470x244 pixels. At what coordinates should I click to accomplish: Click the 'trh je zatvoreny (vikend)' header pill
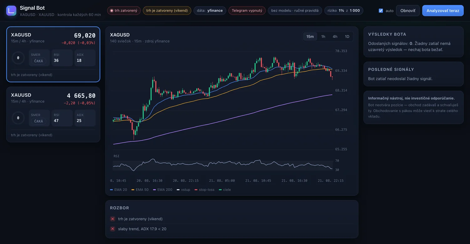(167, 11)
